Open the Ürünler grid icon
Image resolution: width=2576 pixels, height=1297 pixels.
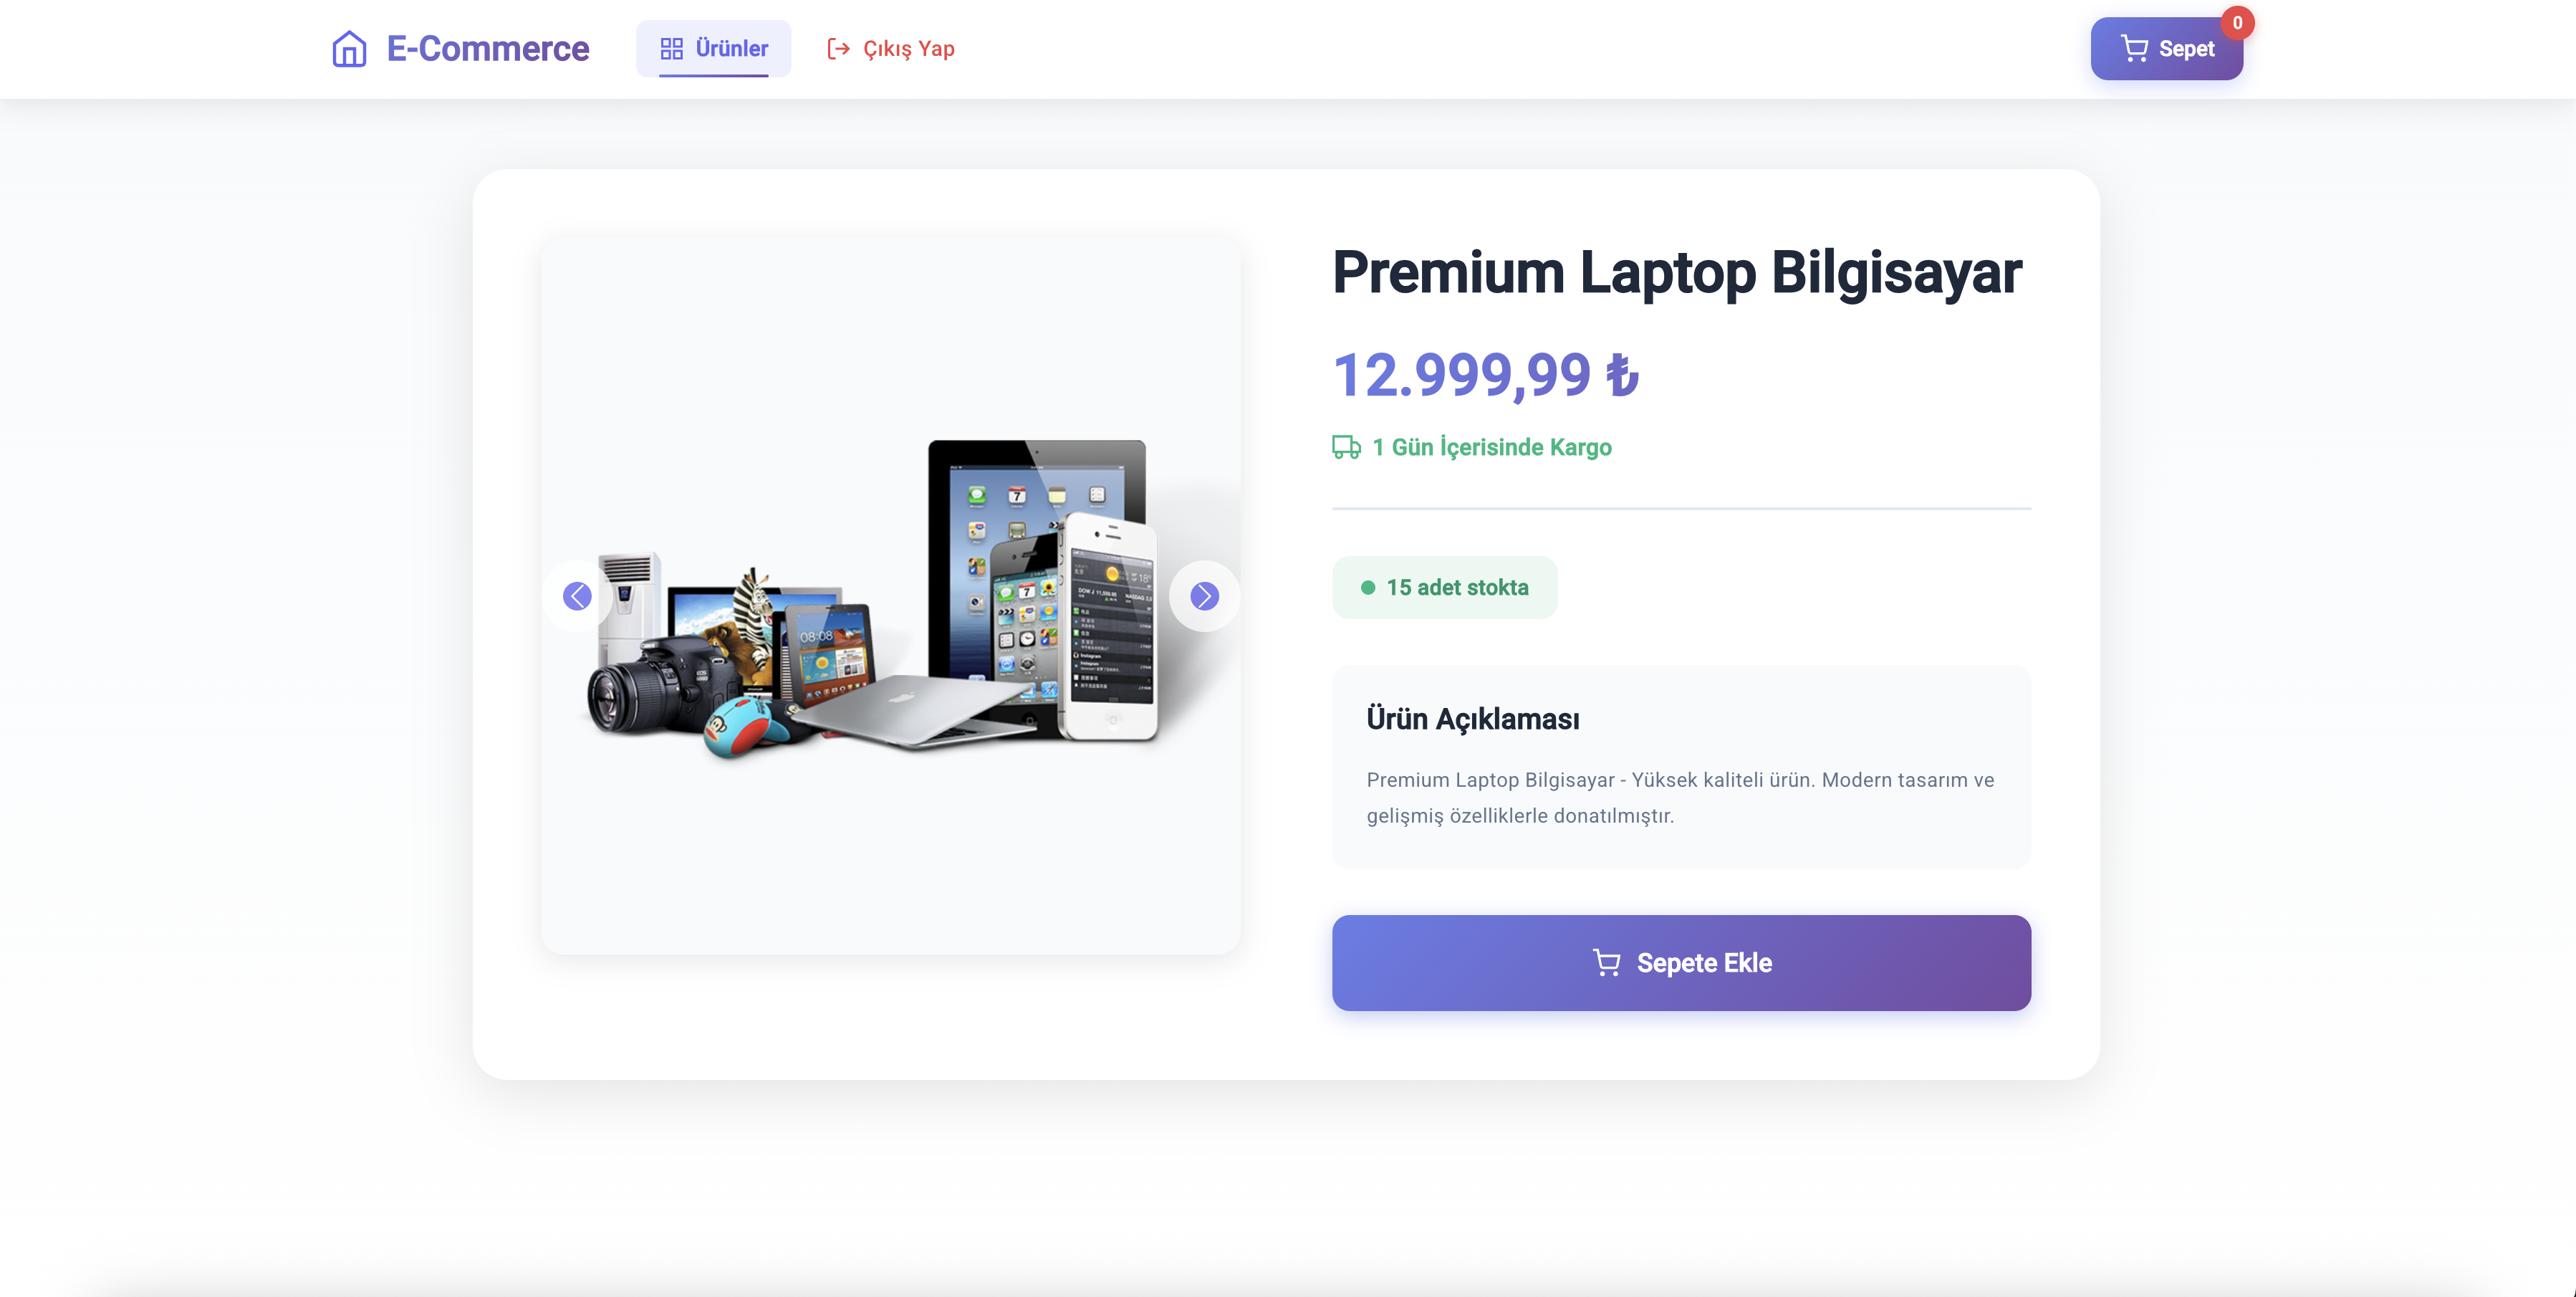672,48
